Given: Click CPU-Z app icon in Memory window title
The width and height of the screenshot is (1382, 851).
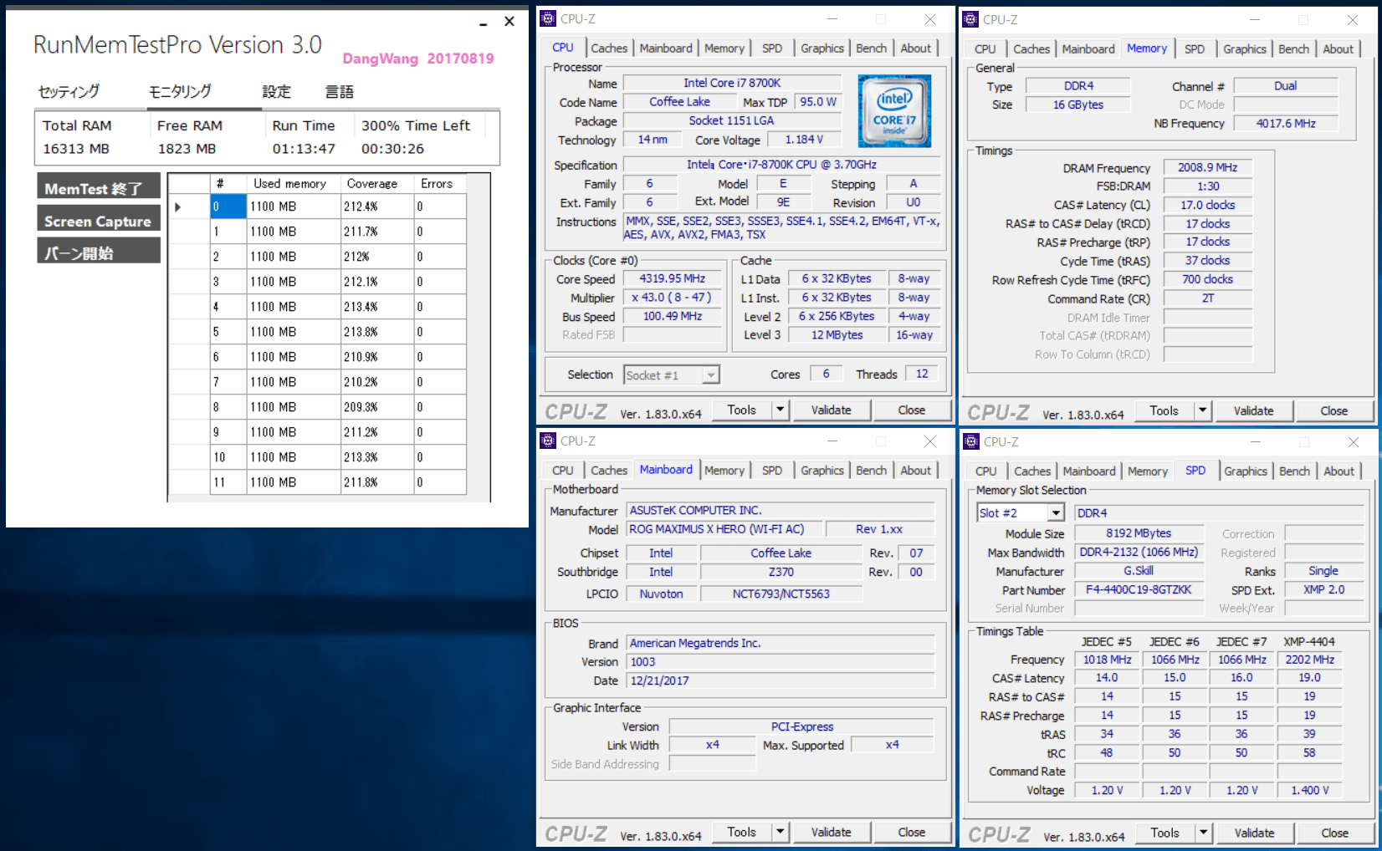Looking at the screenshot, I should pyautogui.click(x=970, y=19).
